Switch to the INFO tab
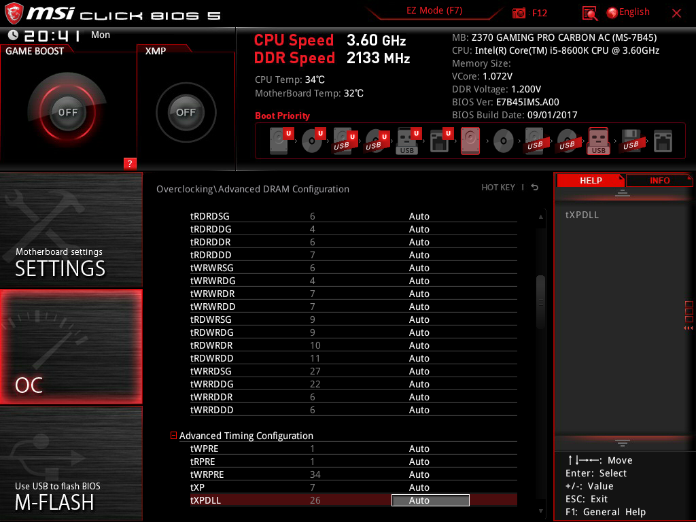The width and height of the screenshot is (696, 522). pyautogui.click(x=659, y=180)
